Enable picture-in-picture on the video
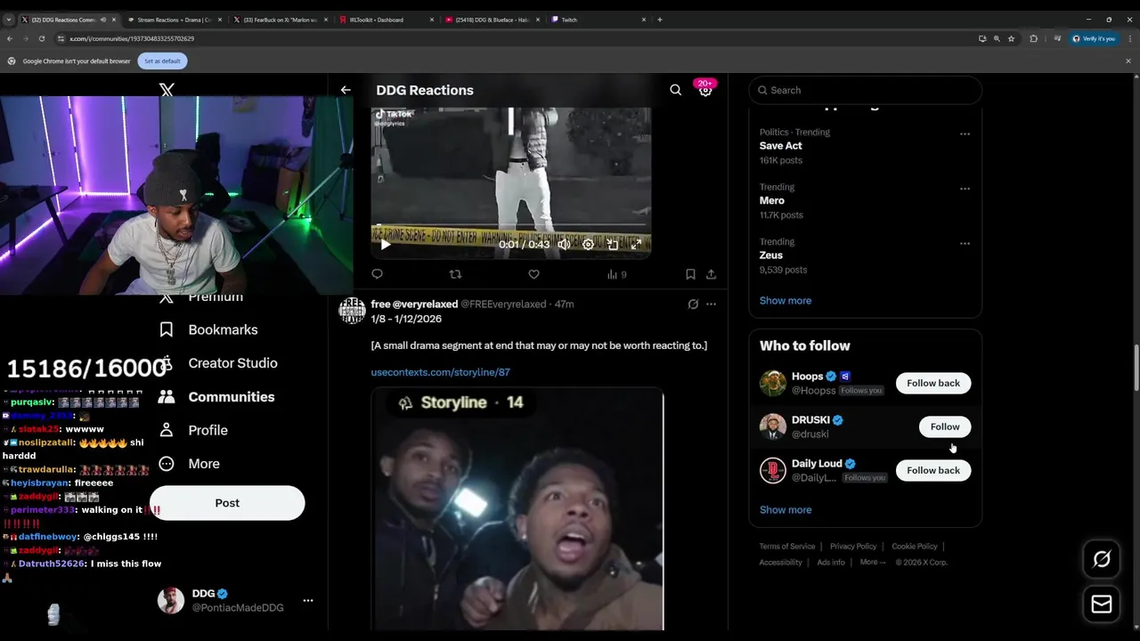1140x641 pixels. [612, 244]
